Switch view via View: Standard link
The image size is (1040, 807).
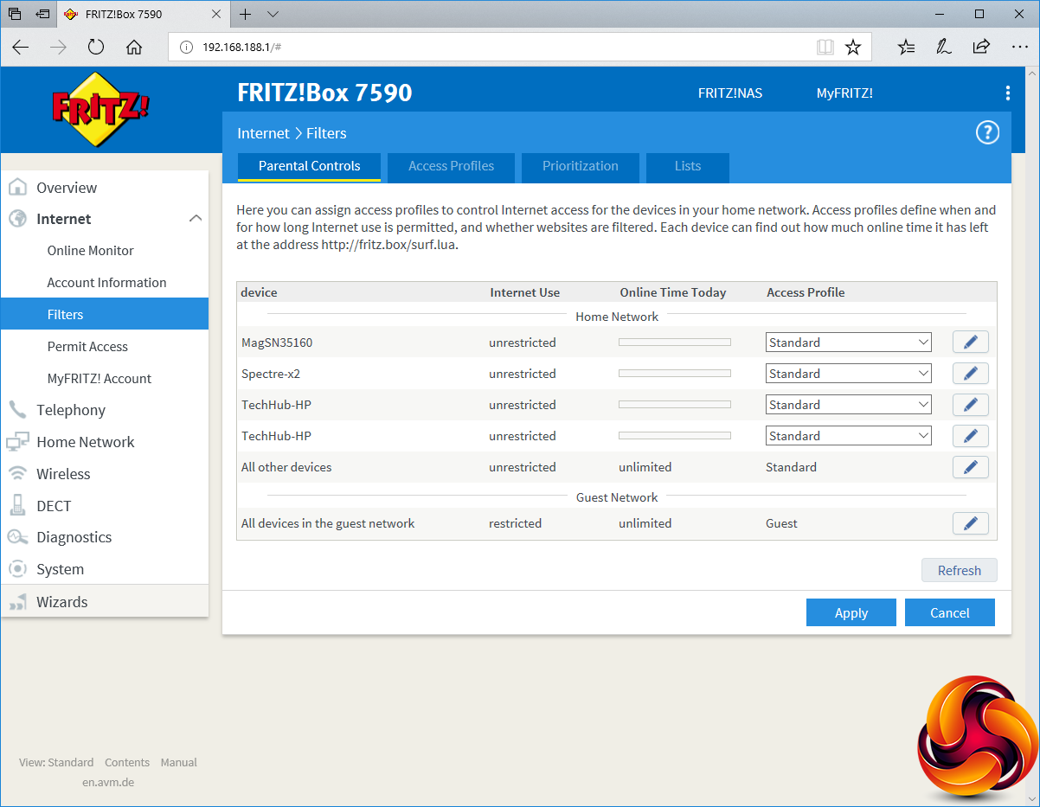click(x=56, y=762)
